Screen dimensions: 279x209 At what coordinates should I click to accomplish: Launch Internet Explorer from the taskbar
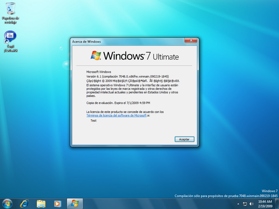pos(24,204)
